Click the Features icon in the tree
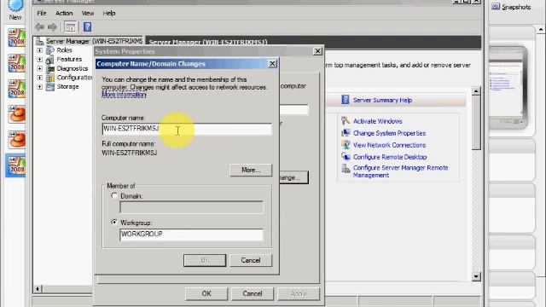The image size is (546, 307). pos(50,60)
